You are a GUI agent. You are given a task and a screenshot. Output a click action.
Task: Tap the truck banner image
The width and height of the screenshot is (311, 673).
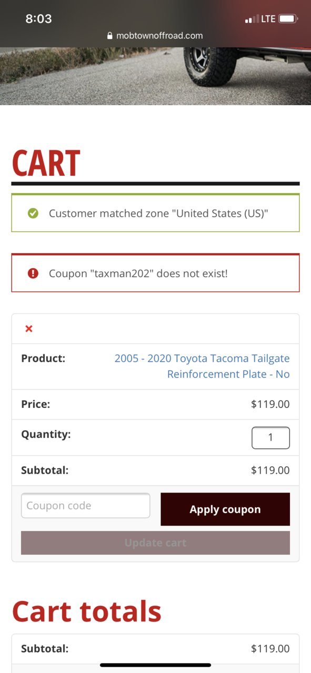pyautogui.click(x=155, y=76)
